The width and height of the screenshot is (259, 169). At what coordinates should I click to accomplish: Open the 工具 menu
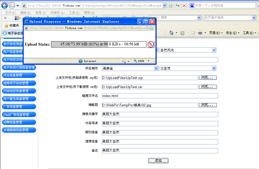pos(74,13)
